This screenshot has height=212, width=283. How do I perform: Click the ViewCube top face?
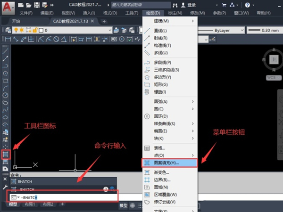pos(273,59)
